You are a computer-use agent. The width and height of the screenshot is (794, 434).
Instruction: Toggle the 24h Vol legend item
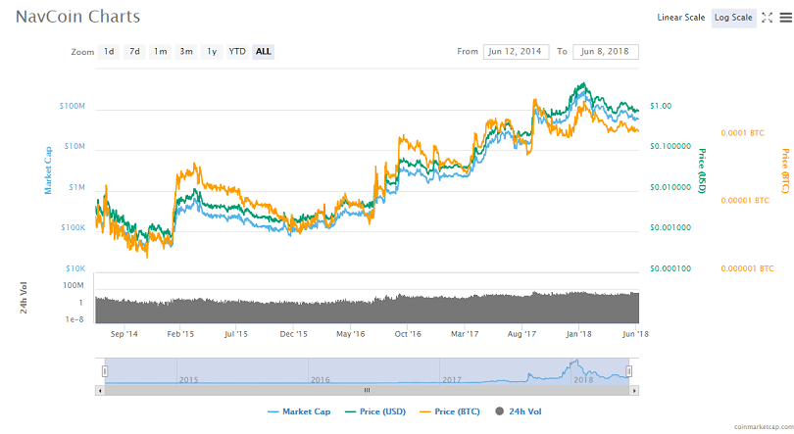point(520,410)
